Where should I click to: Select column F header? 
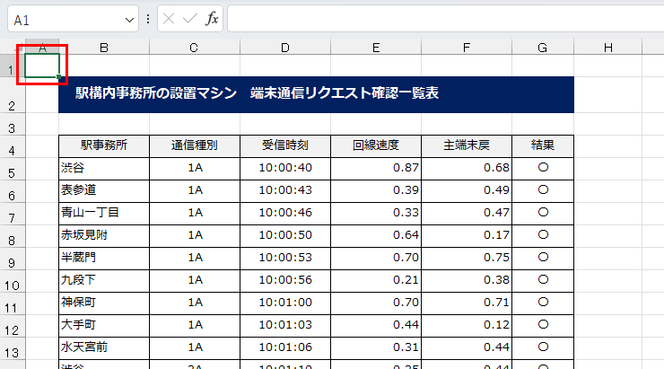(x=467, y=48)
